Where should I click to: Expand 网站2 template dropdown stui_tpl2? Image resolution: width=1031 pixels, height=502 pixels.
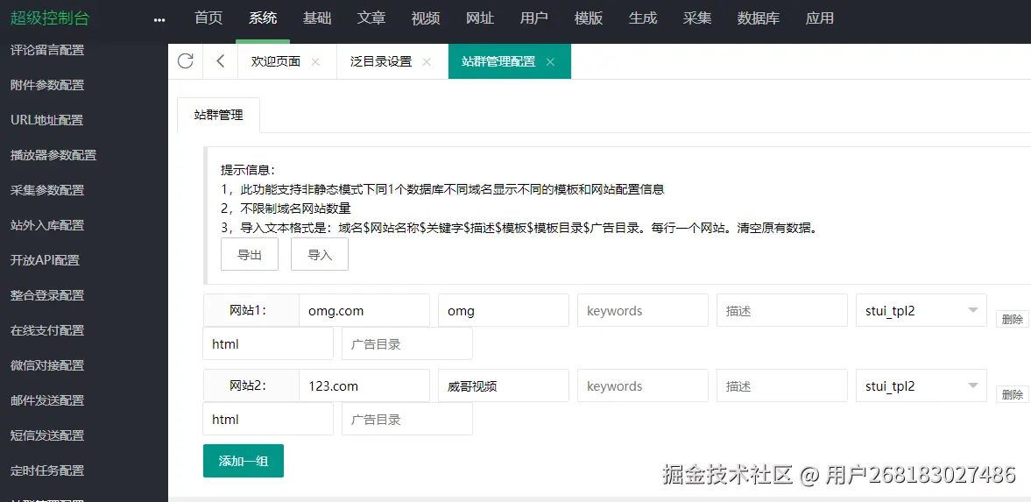point(922,385)
